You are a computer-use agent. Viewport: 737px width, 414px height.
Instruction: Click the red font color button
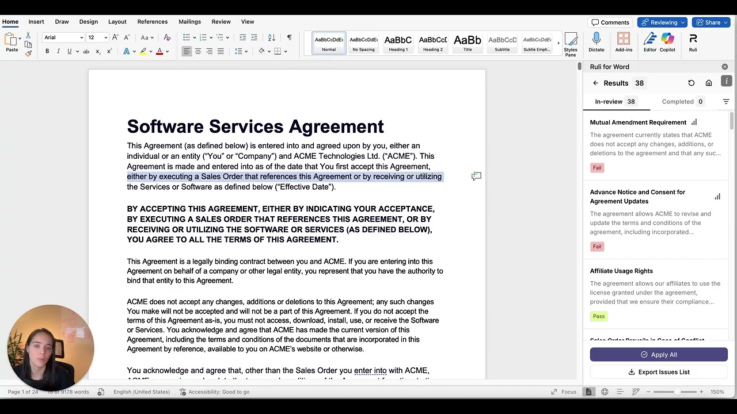159,51
